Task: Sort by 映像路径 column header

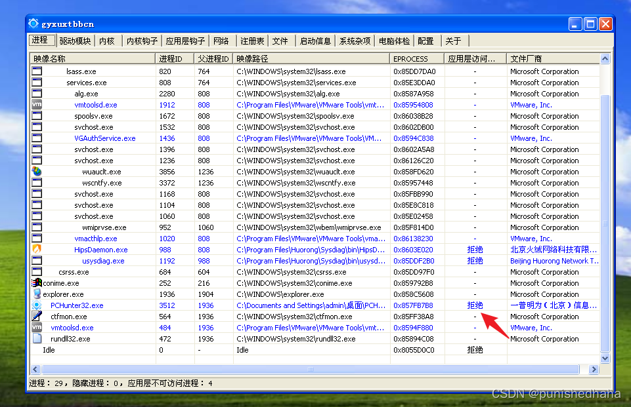Action: [x=311, y=59]
